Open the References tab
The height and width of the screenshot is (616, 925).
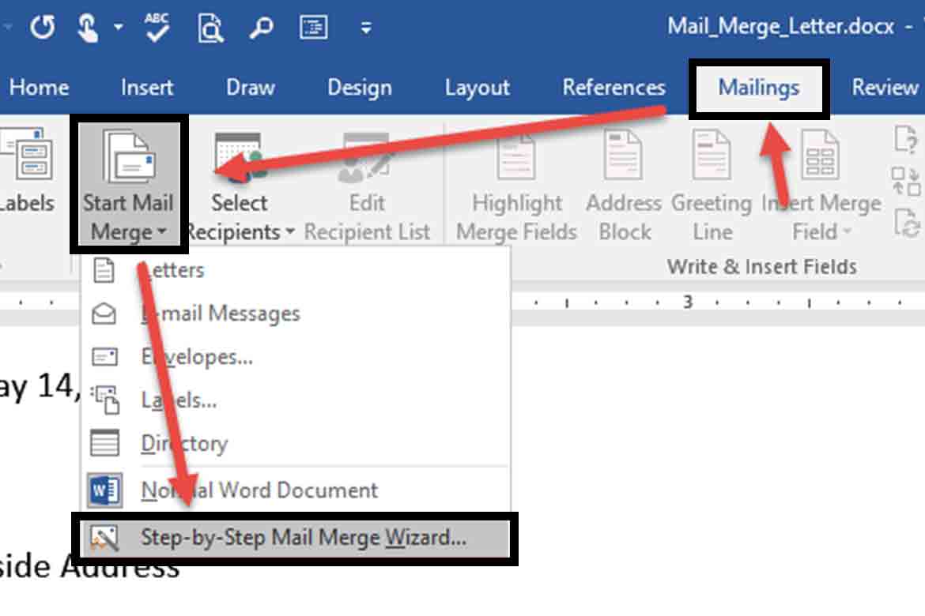(614, 87)
